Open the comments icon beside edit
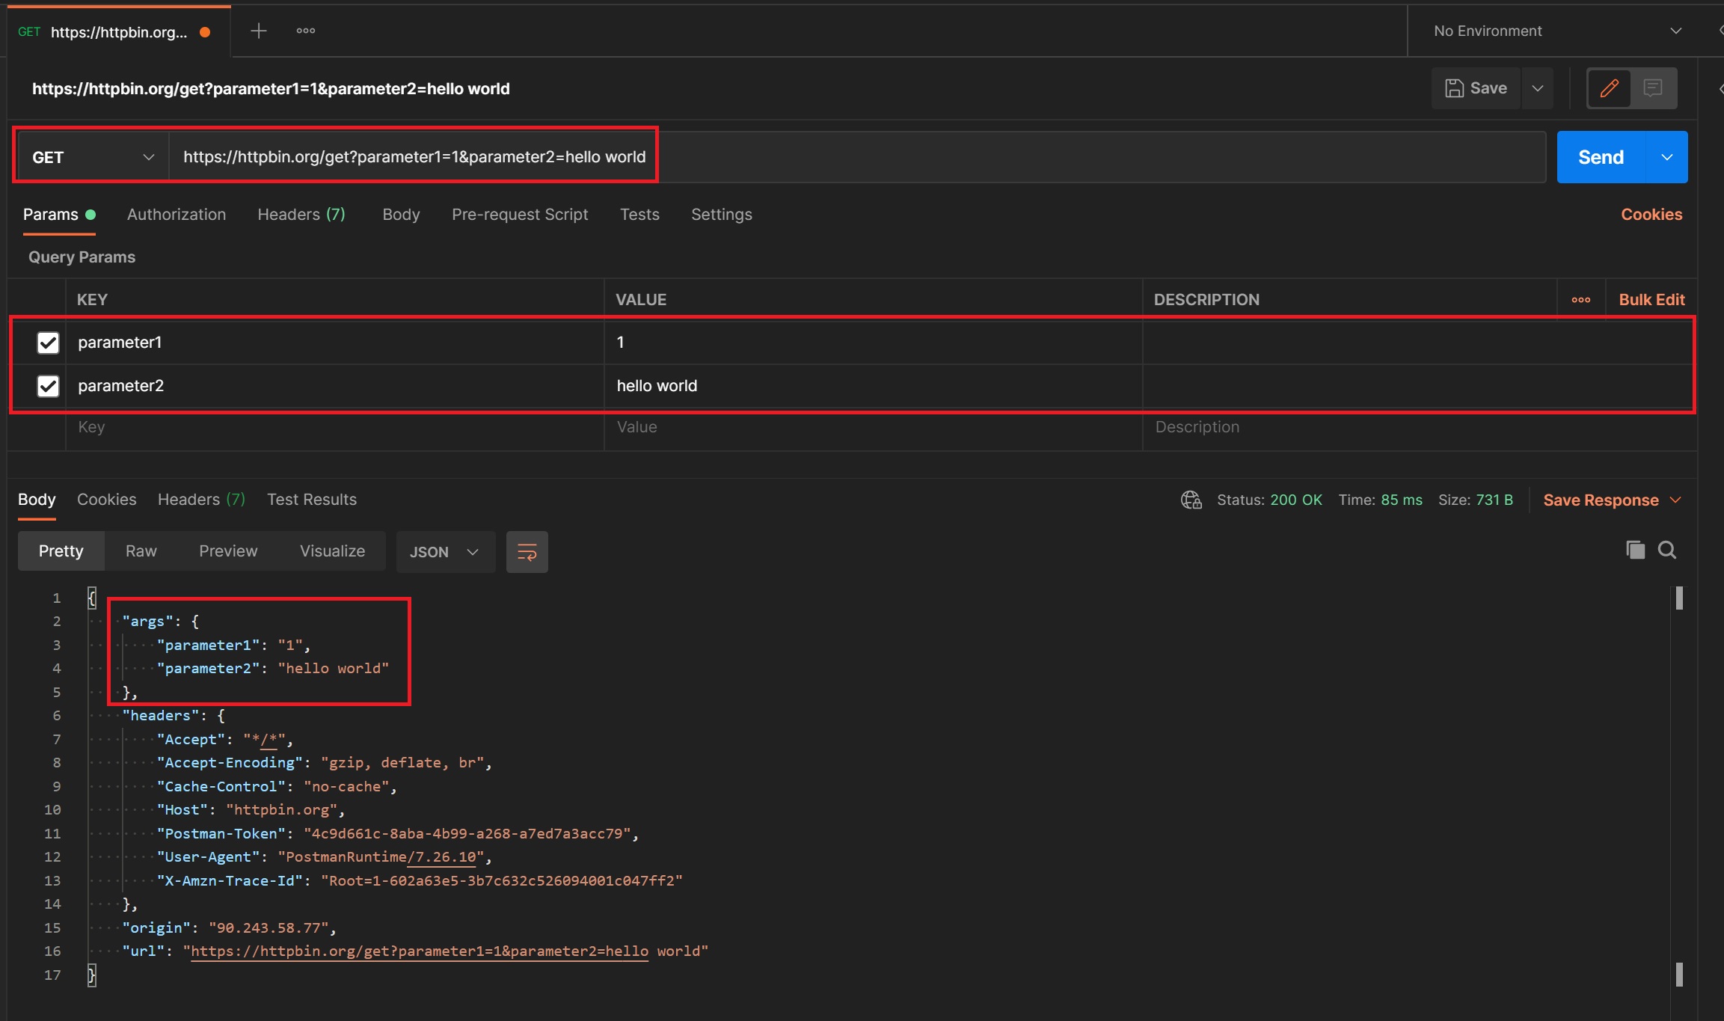1724x1021 pixels. click(x=1653, y=88)
